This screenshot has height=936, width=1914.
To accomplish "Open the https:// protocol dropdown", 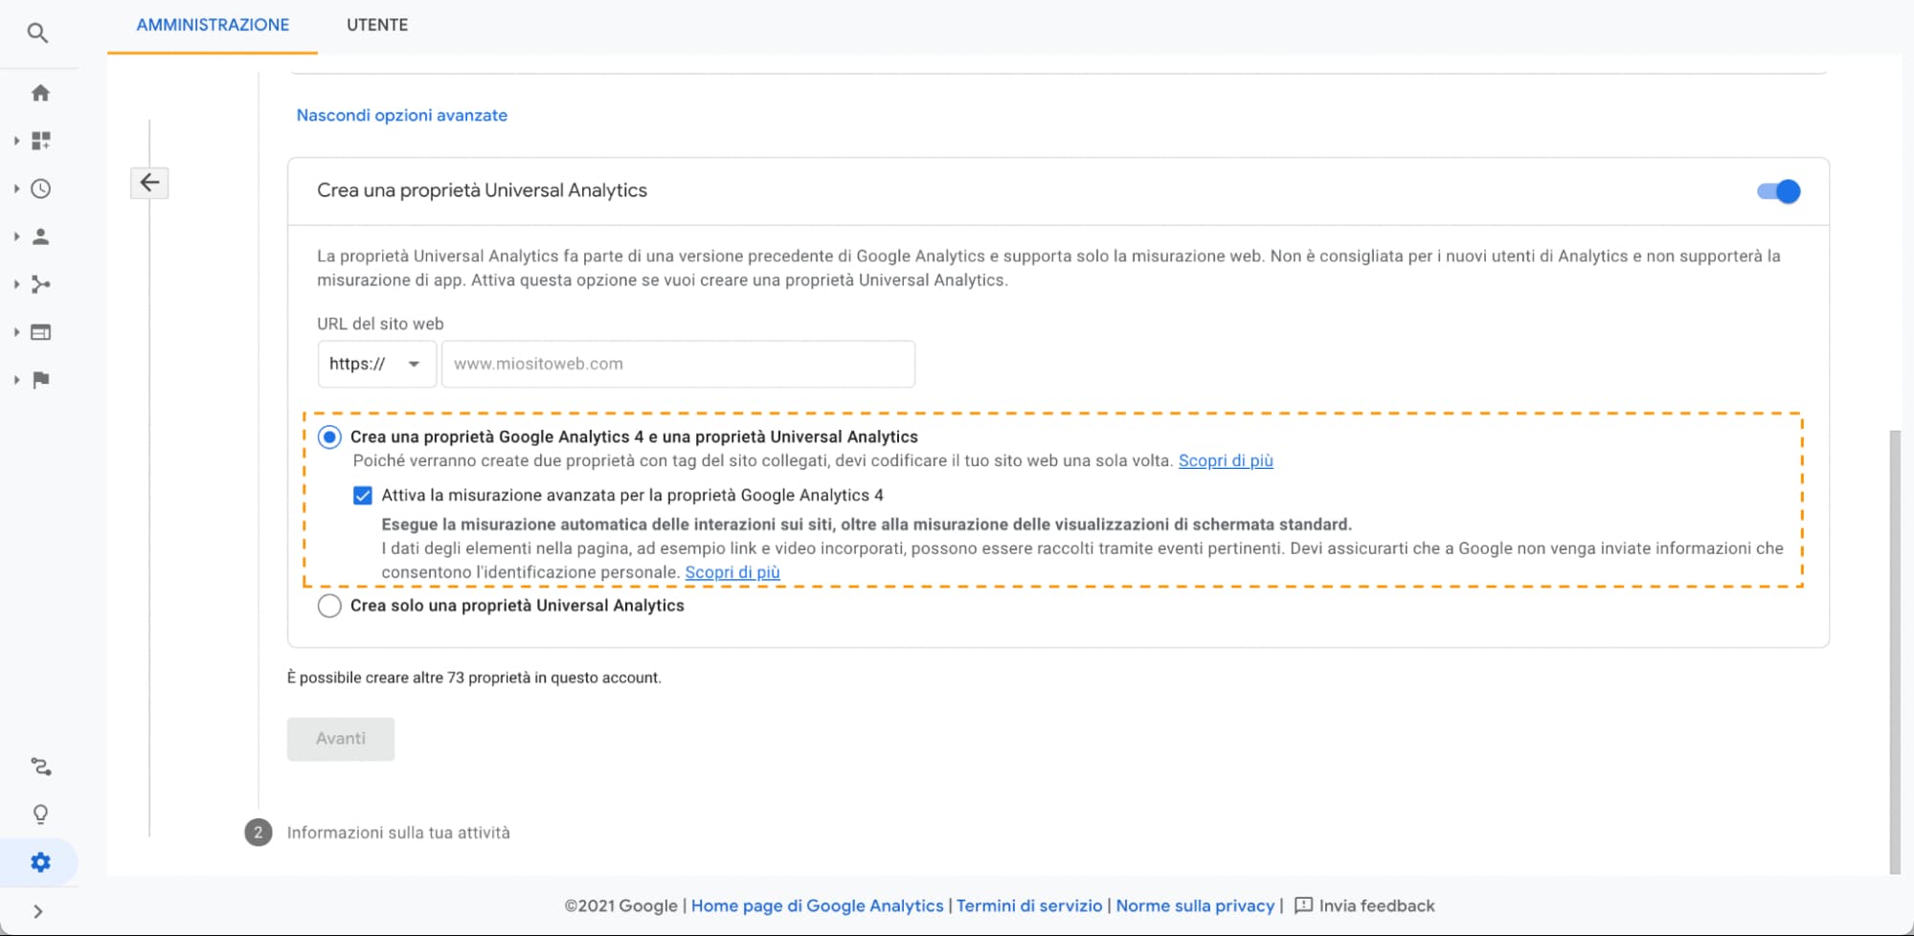I will 376,364.
